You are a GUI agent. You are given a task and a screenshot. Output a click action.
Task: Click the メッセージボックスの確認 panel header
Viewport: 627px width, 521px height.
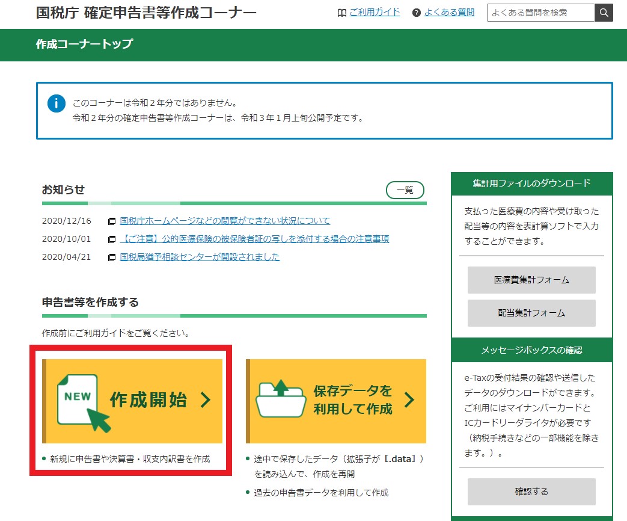531,350
